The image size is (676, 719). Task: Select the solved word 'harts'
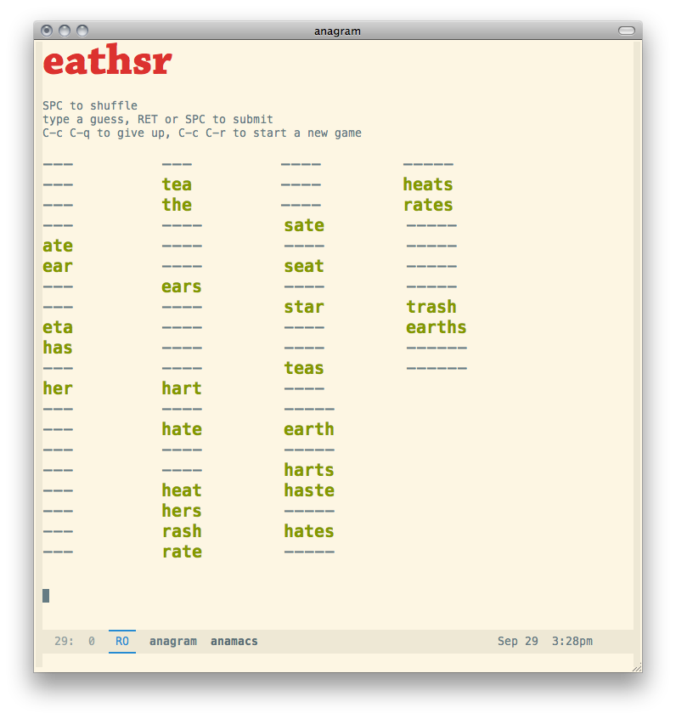coord(309,470)
